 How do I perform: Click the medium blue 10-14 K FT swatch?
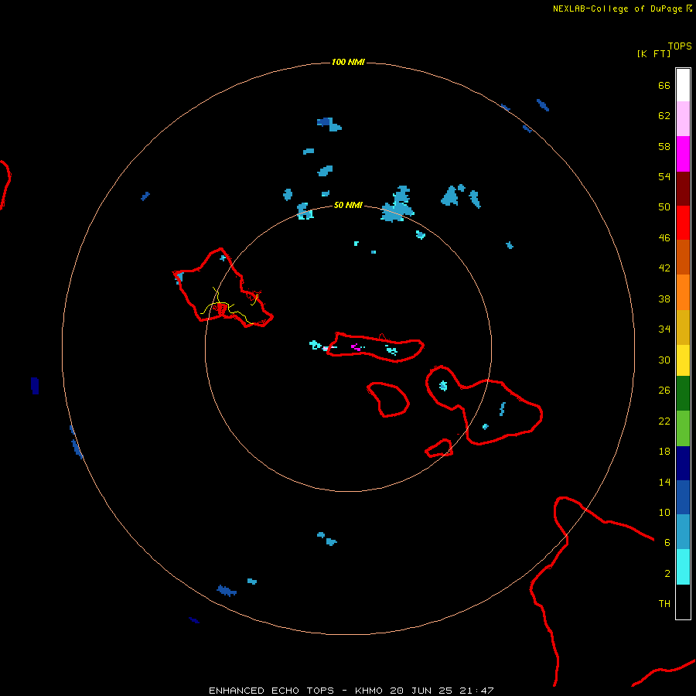tap(683, 497)
